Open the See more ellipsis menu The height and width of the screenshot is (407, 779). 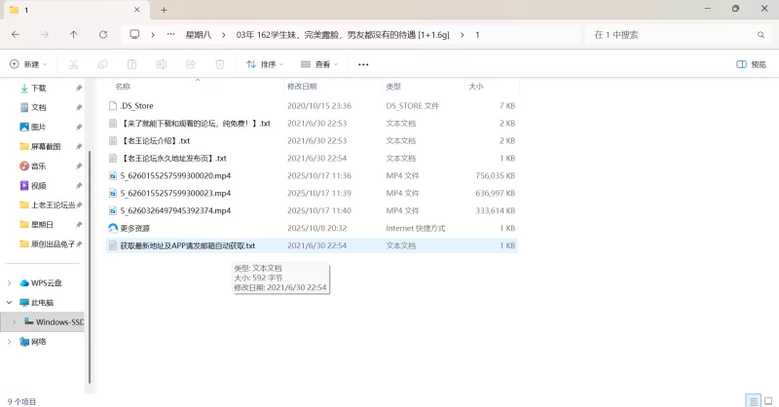363,64
